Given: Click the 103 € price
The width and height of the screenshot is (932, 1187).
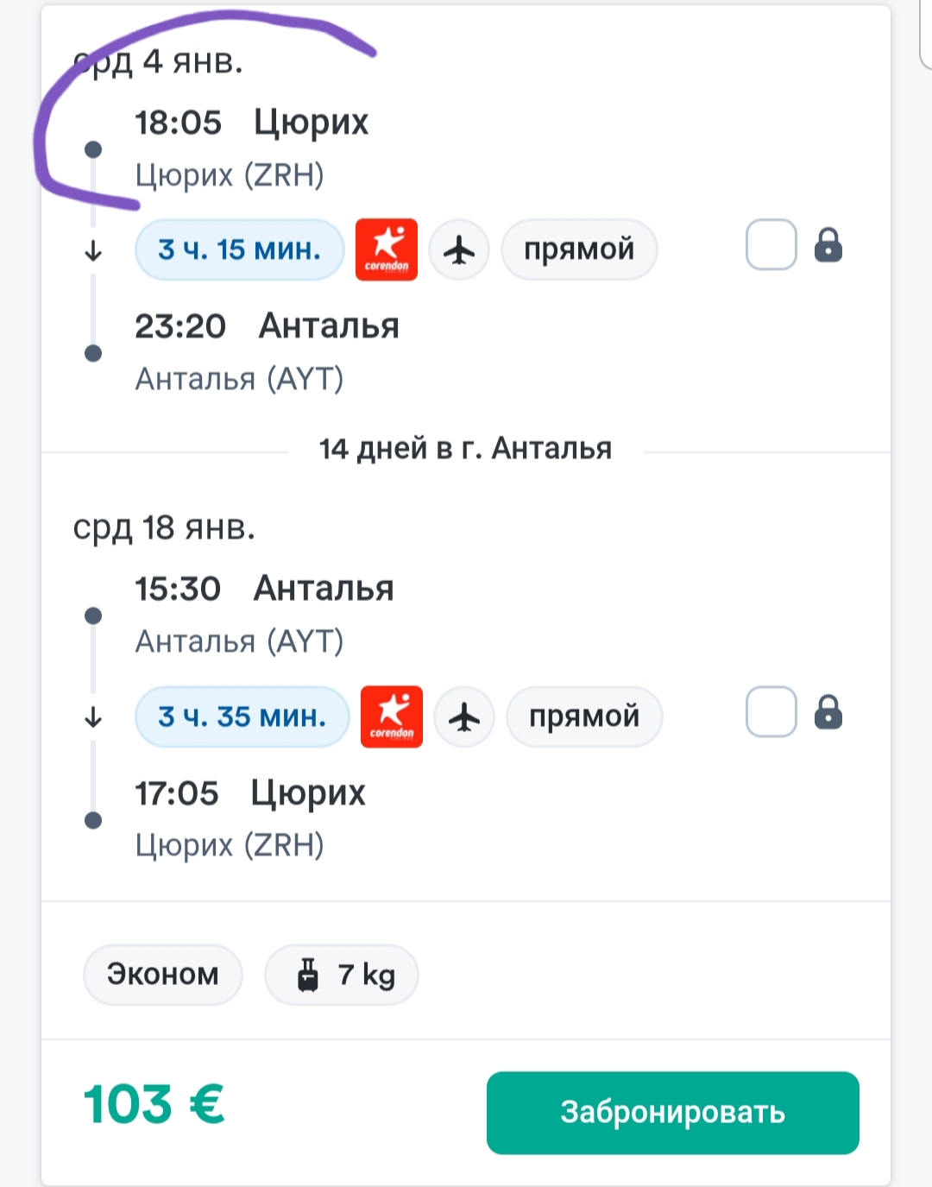Looking at the screenshot, I should (x=154, y=1105).
